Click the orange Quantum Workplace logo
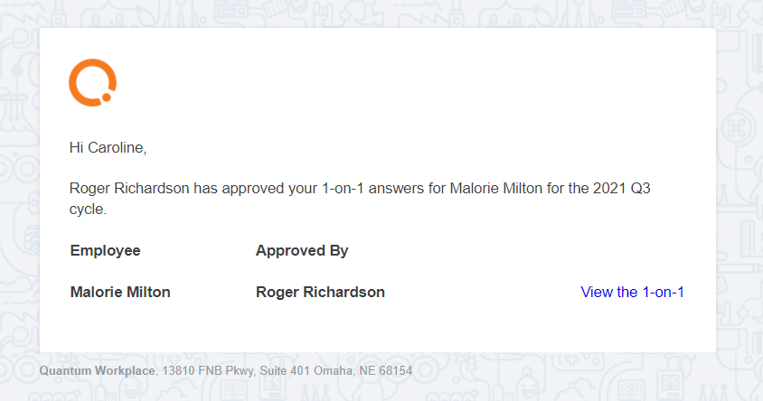The width and height of the screenshot is (763, 401). (92, 82)
